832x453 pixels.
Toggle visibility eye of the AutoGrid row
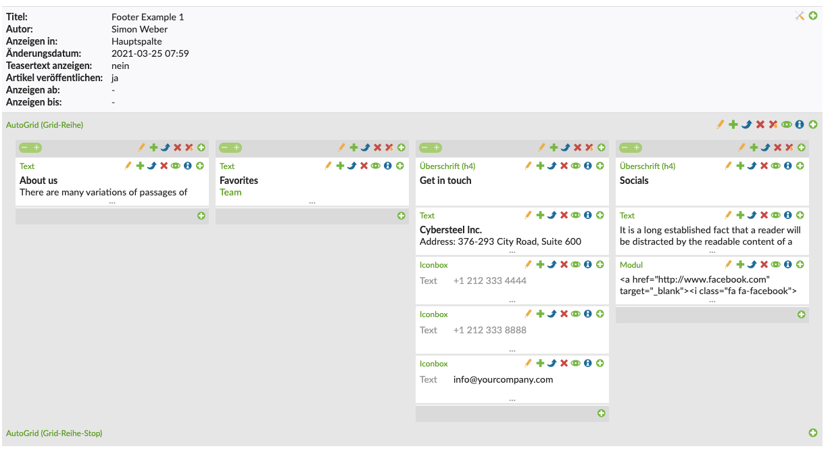[x=786, y=124]
